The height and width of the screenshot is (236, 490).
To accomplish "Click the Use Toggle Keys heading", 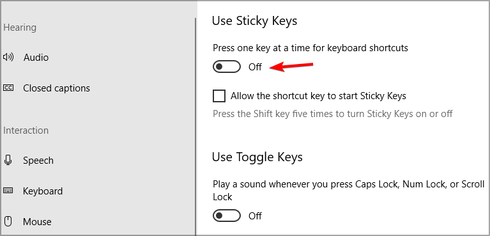I will pyautogui.click(x=257, y=157).
